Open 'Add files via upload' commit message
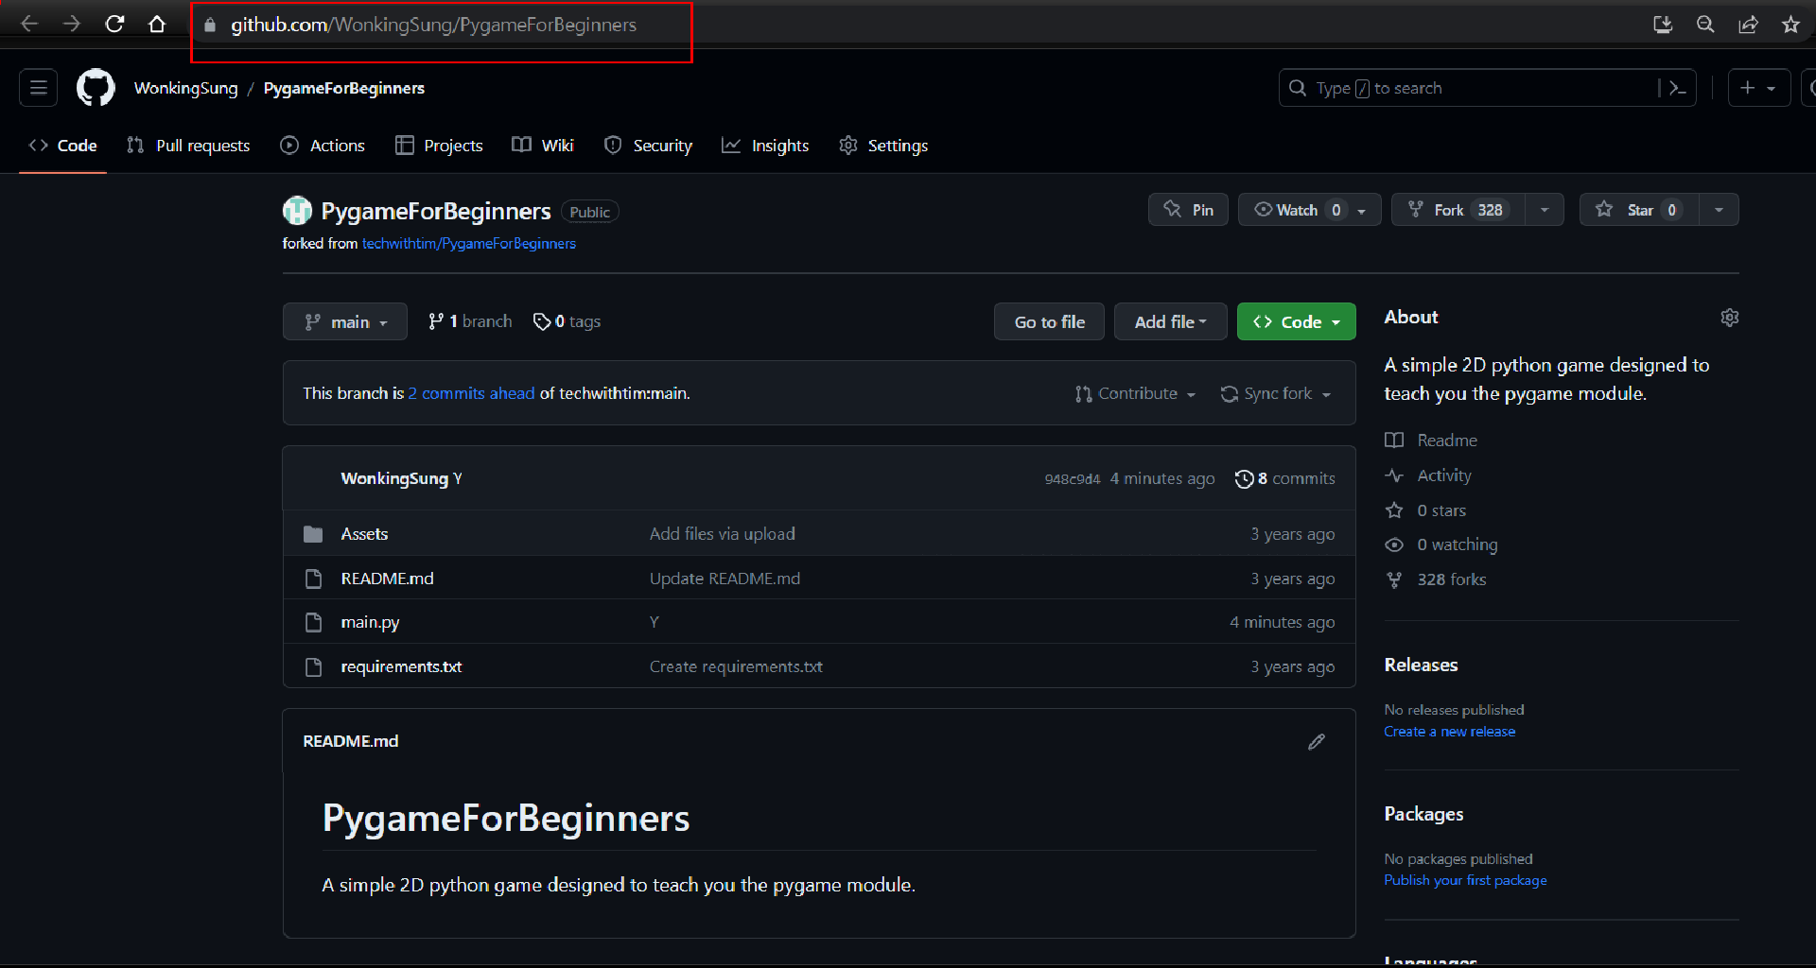1816x968 pixels. (723, 534)
